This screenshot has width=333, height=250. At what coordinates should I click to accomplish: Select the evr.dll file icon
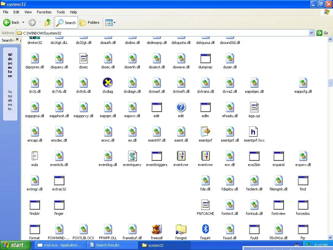click(230, 156)
